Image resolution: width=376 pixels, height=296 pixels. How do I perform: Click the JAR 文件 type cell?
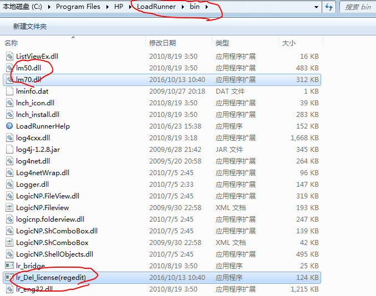229,150
